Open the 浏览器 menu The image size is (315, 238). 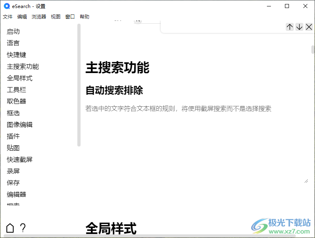(x=39, y=17)
